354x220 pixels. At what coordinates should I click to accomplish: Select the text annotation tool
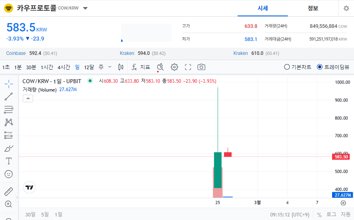9,161
